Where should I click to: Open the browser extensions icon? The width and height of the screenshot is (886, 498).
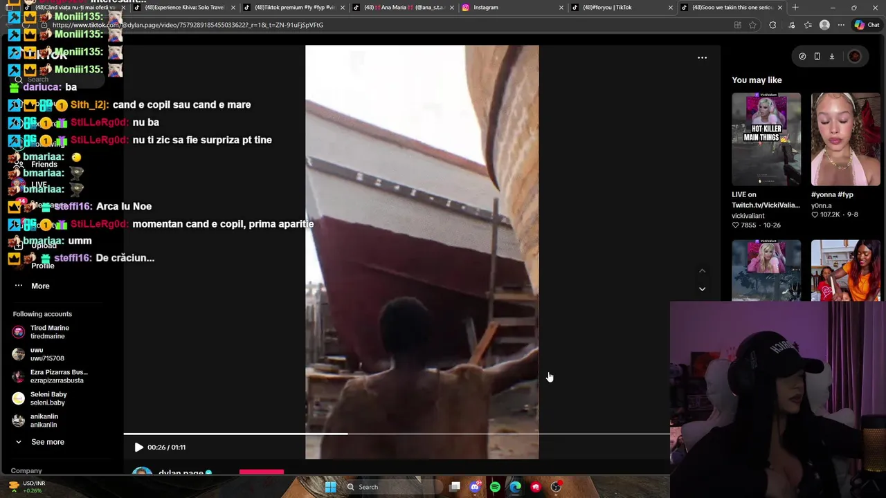(772, 26)
